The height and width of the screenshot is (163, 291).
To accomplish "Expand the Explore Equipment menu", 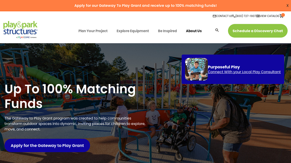I will pos(133,31).
